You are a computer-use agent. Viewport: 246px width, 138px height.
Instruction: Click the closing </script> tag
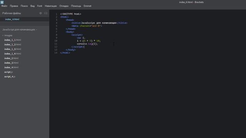(78, 47)
